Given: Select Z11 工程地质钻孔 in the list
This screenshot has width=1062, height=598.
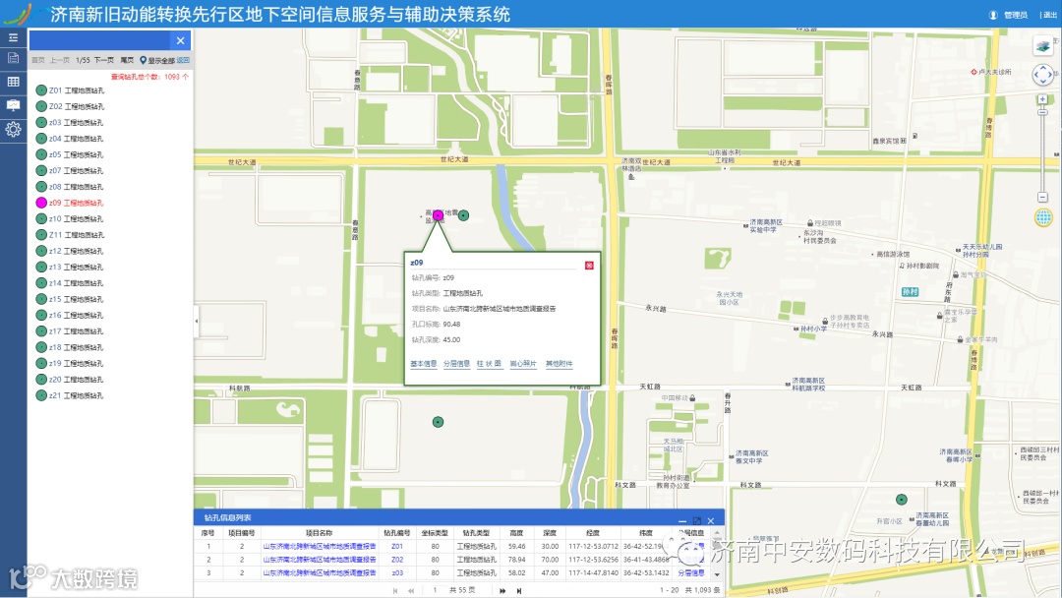Looking at the screenshot, I should point(71,235).
